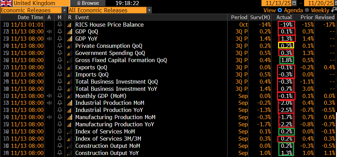Open the Economic Releases dropdown
The width and height of the screenshot is (337, 157).
coord(64,10)
